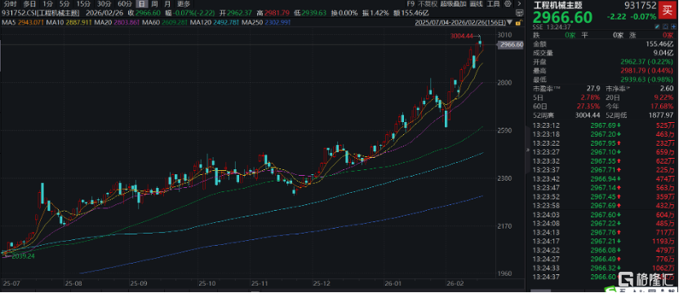Expand toolbar with right chevron arrow

[520, 3]
